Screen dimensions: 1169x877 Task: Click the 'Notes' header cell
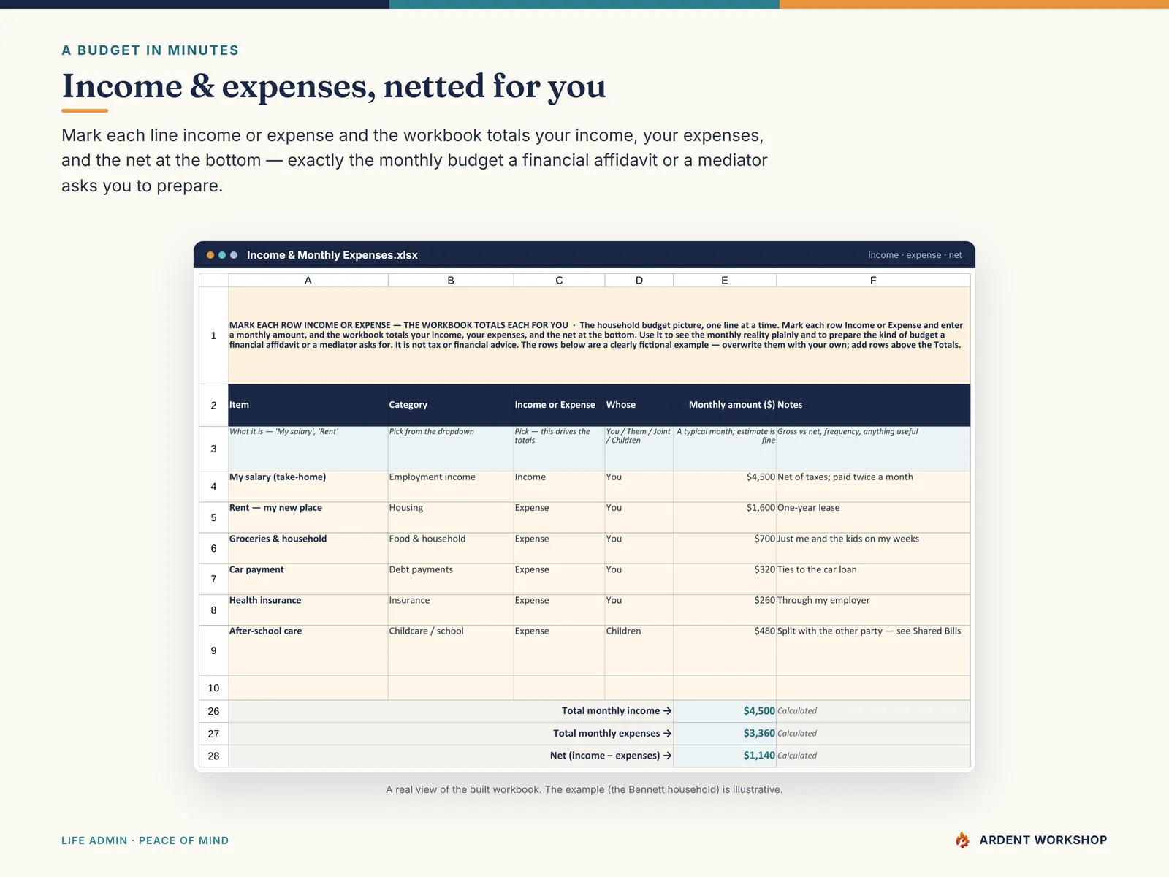(x=873, y=405)
